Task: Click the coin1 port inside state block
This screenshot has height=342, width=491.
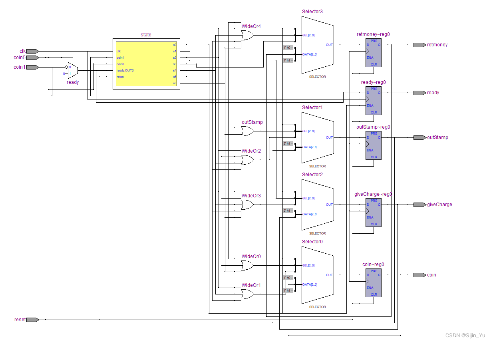Action: (120, 58)
